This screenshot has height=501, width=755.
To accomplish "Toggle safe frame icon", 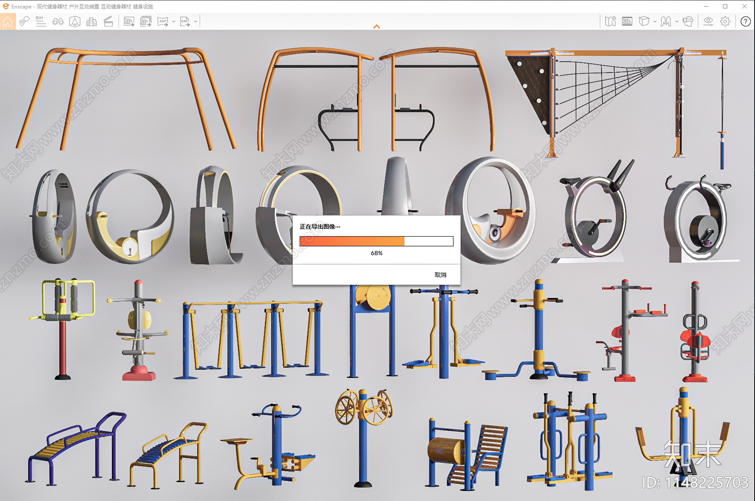I will [x=627, y=22].
